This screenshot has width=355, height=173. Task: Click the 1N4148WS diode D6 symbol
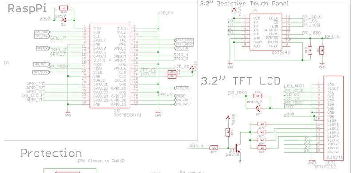point(258,108)
